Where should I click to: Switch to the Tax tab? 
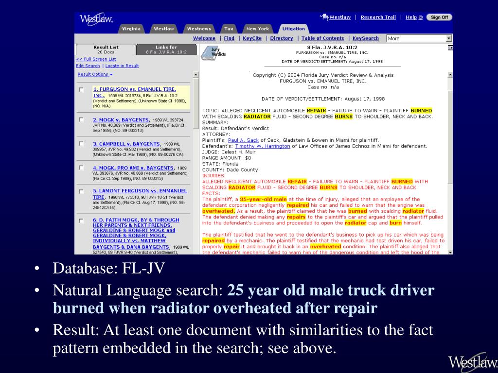(x=229, y=29)
